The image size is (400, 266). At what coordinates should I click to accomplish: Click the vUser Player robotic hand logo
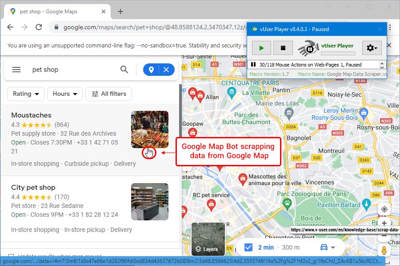pos(308,48)
